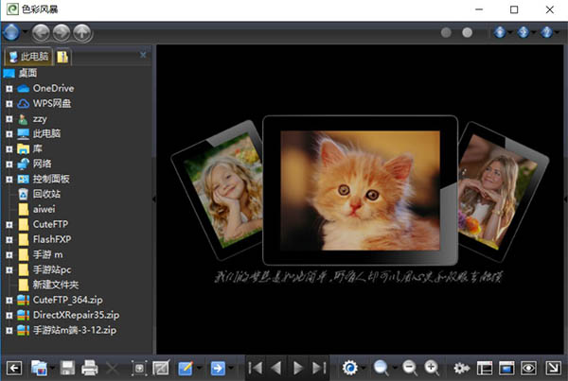The height and width of the screenshot is (381, 568).
Task: Click the blue right-arrow convert icon
Action: (x=218, y=369)
